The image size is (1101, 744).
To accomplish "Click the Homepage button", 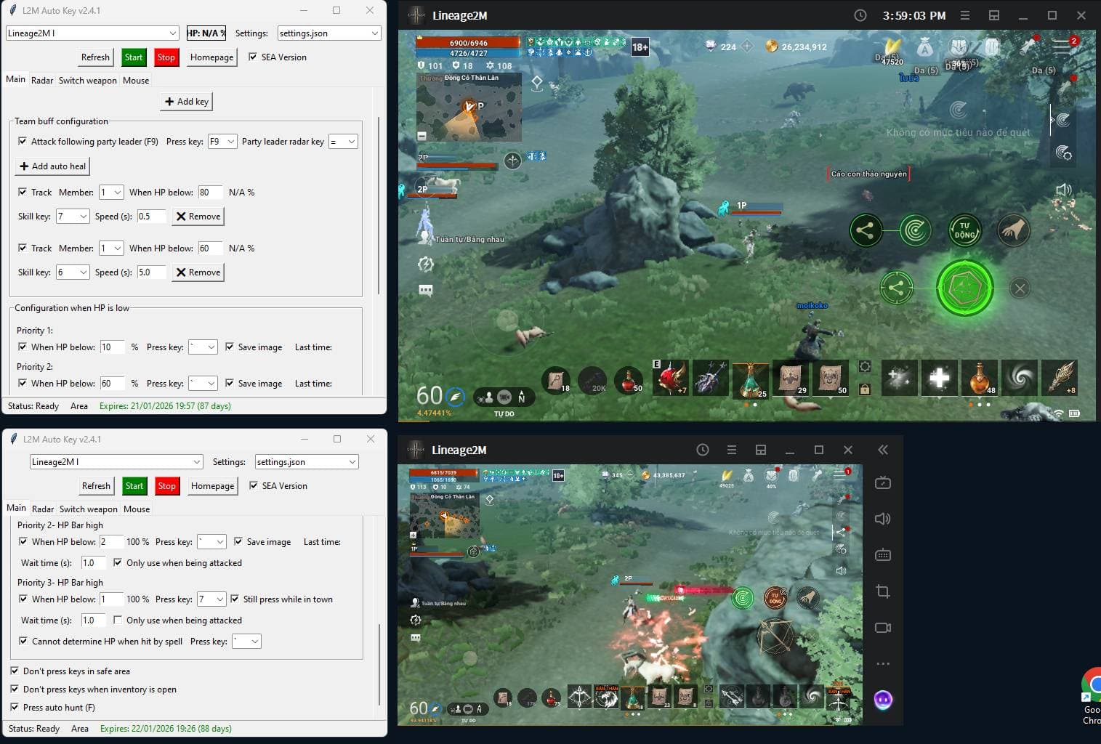I will point(211,57).
